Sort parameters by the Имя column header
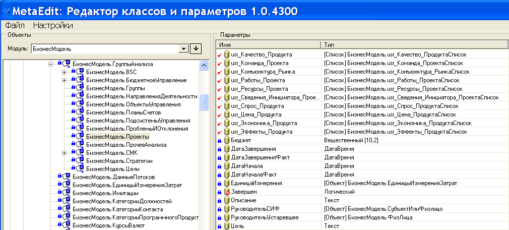The width and height of the screenshot is (509, 230). tap(269, 45)
